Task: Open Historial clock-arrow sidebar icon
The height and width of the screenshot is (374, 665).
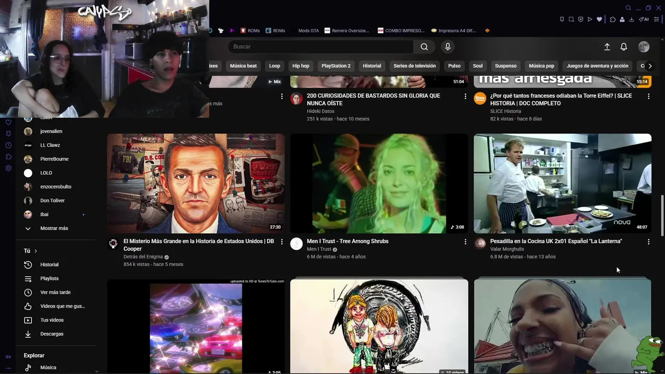Action: [x=28, y=265]
